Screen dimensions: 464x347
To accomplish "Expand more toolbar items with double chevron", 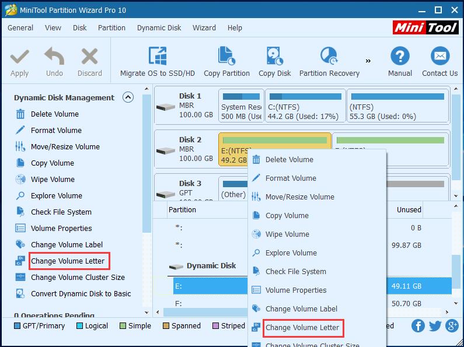I will click(x=368, y=61).
